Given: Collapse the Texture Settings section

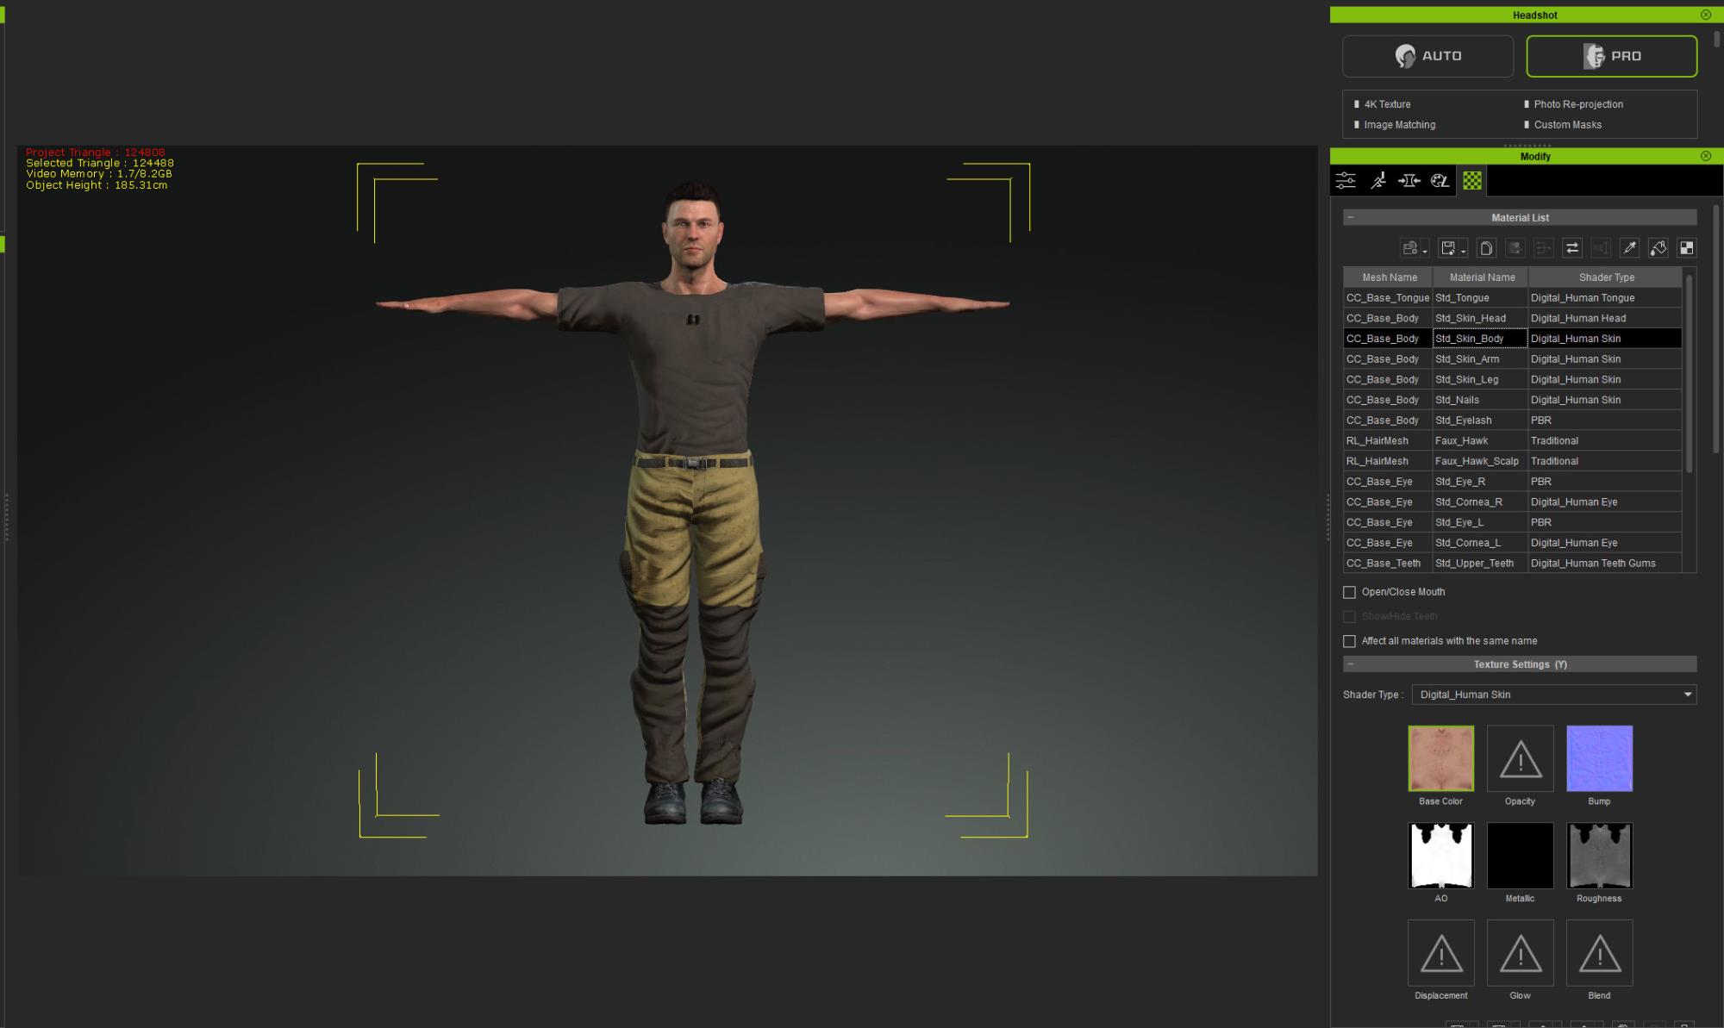Looking at the screenshot, I should pos(1351,664).
